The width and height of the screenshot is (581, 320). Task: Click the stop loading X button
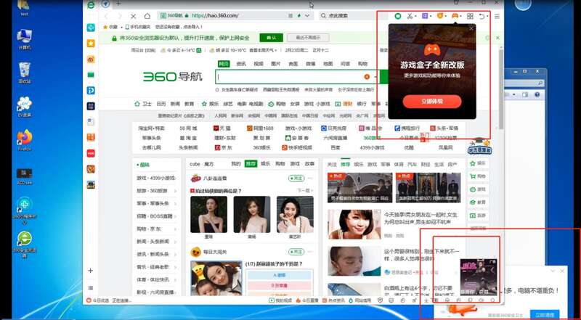134,16
